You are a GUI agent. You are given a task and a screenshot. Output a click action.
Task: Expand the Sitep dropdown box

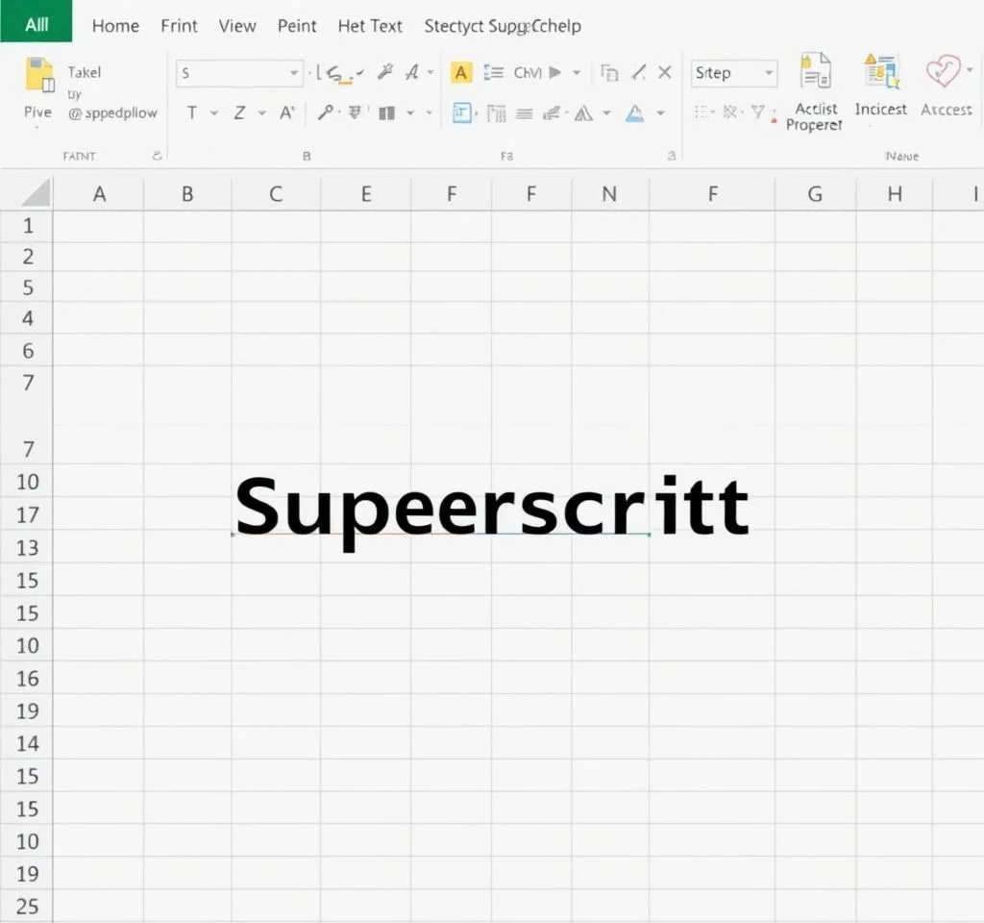(769, 73)
